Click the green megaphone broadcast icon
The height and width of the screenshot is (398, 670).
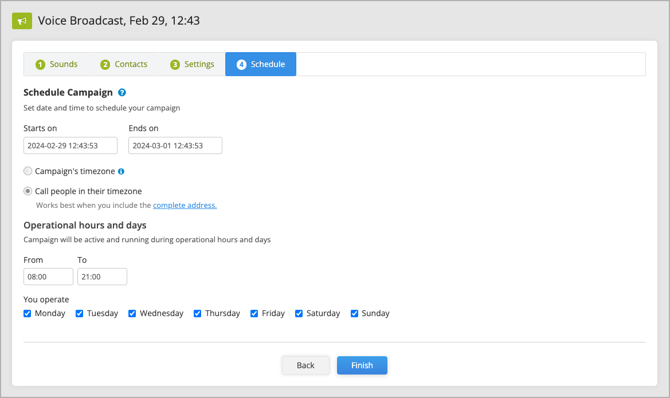point(22,21)
